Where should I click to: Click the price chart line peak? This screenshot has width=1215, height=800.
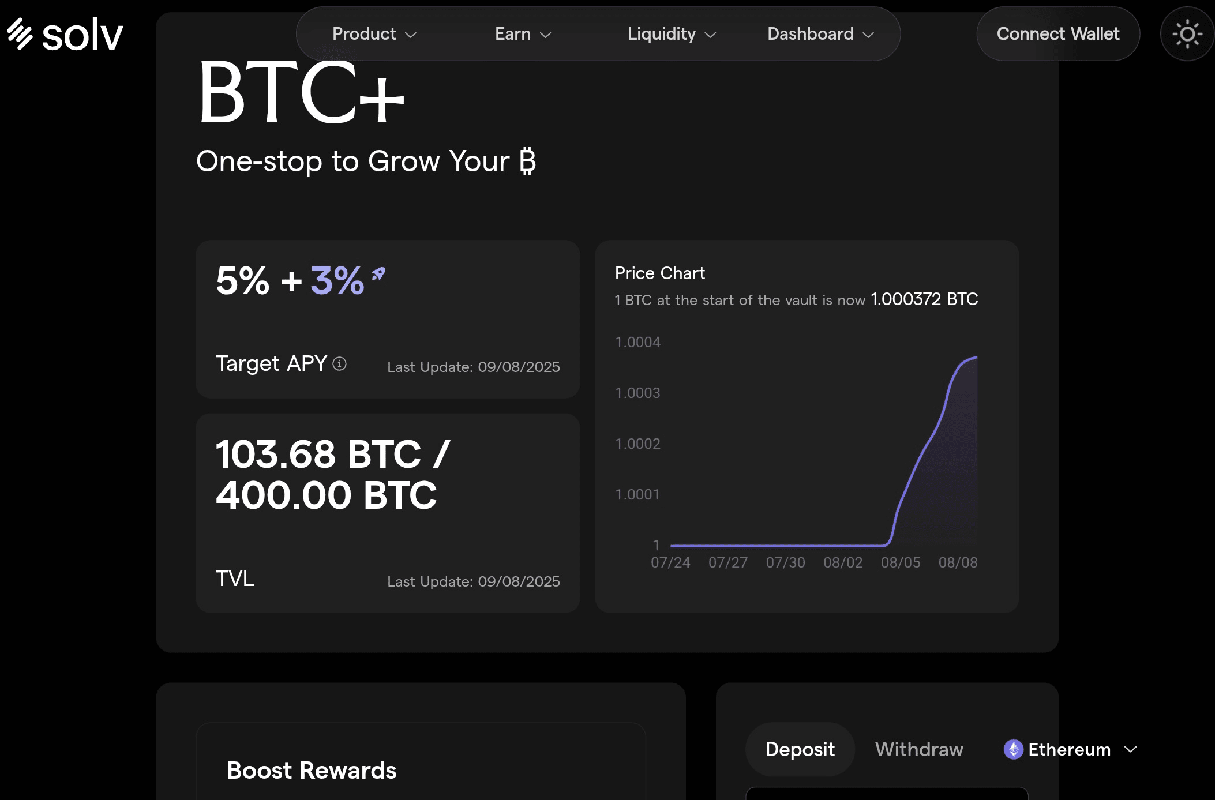(976, 358)
